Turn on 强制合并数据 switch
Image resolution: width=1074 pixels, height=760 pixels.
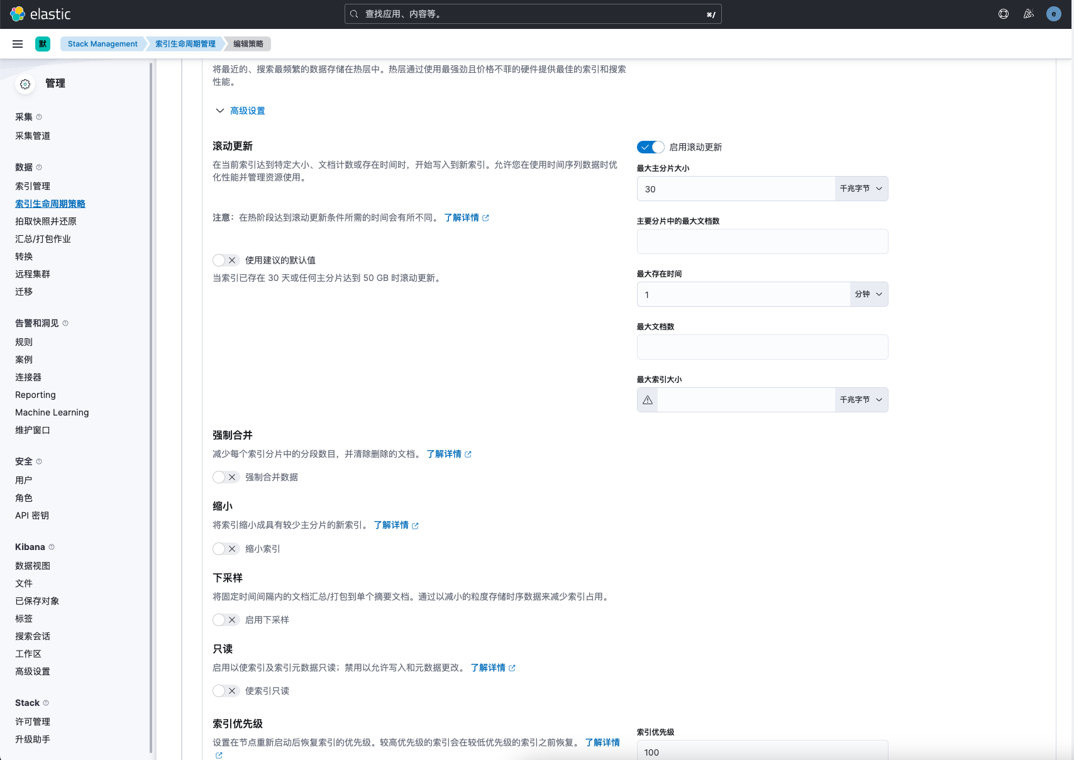coord(226,477)
